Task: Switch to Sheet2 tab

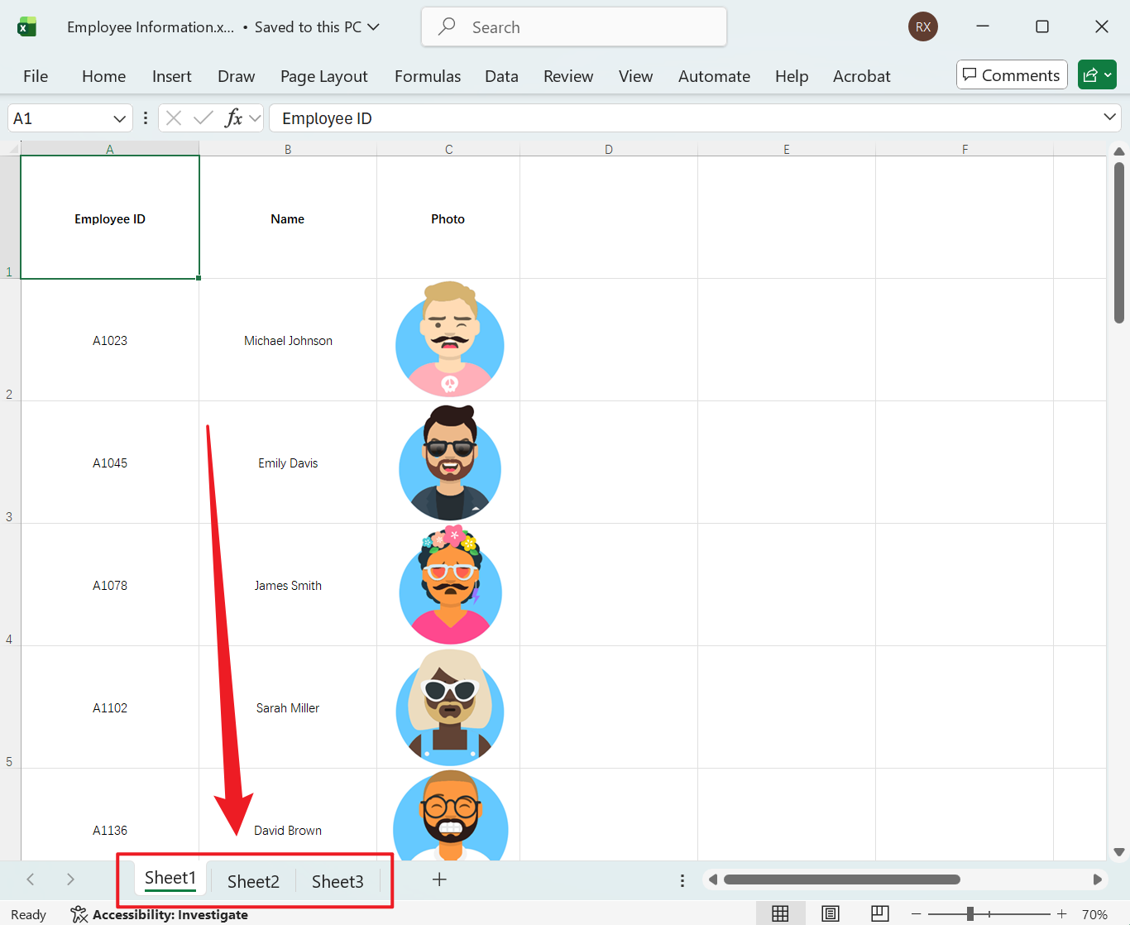Action: [253, 880]
